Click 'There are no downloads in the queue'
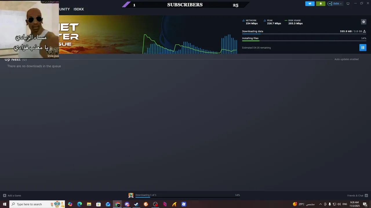The width and height of the screenshot is (371, 208). pyautogui.click(x=34, y=66)
